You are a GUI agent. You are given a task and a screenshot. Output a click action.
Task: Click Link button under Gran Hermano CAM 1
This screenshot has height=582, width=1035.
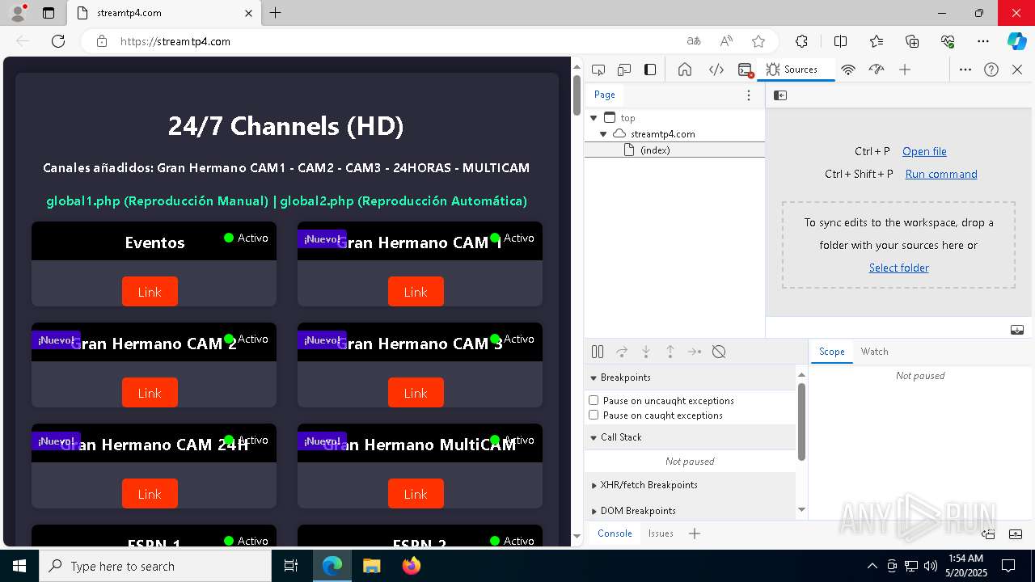[x=416, y=292]
